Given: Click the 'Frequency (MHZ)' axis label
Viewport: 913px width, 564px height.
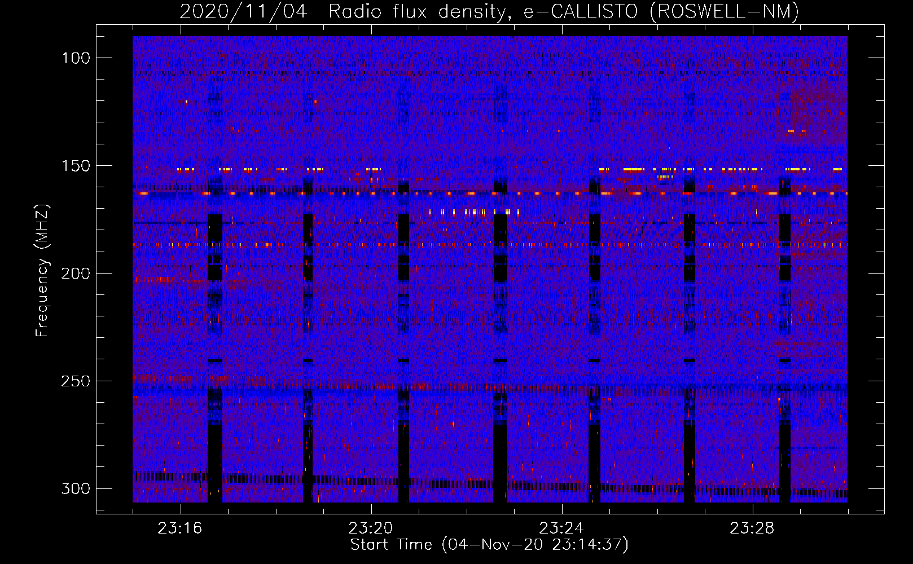Looking at the screenshot, I should 42,271.
